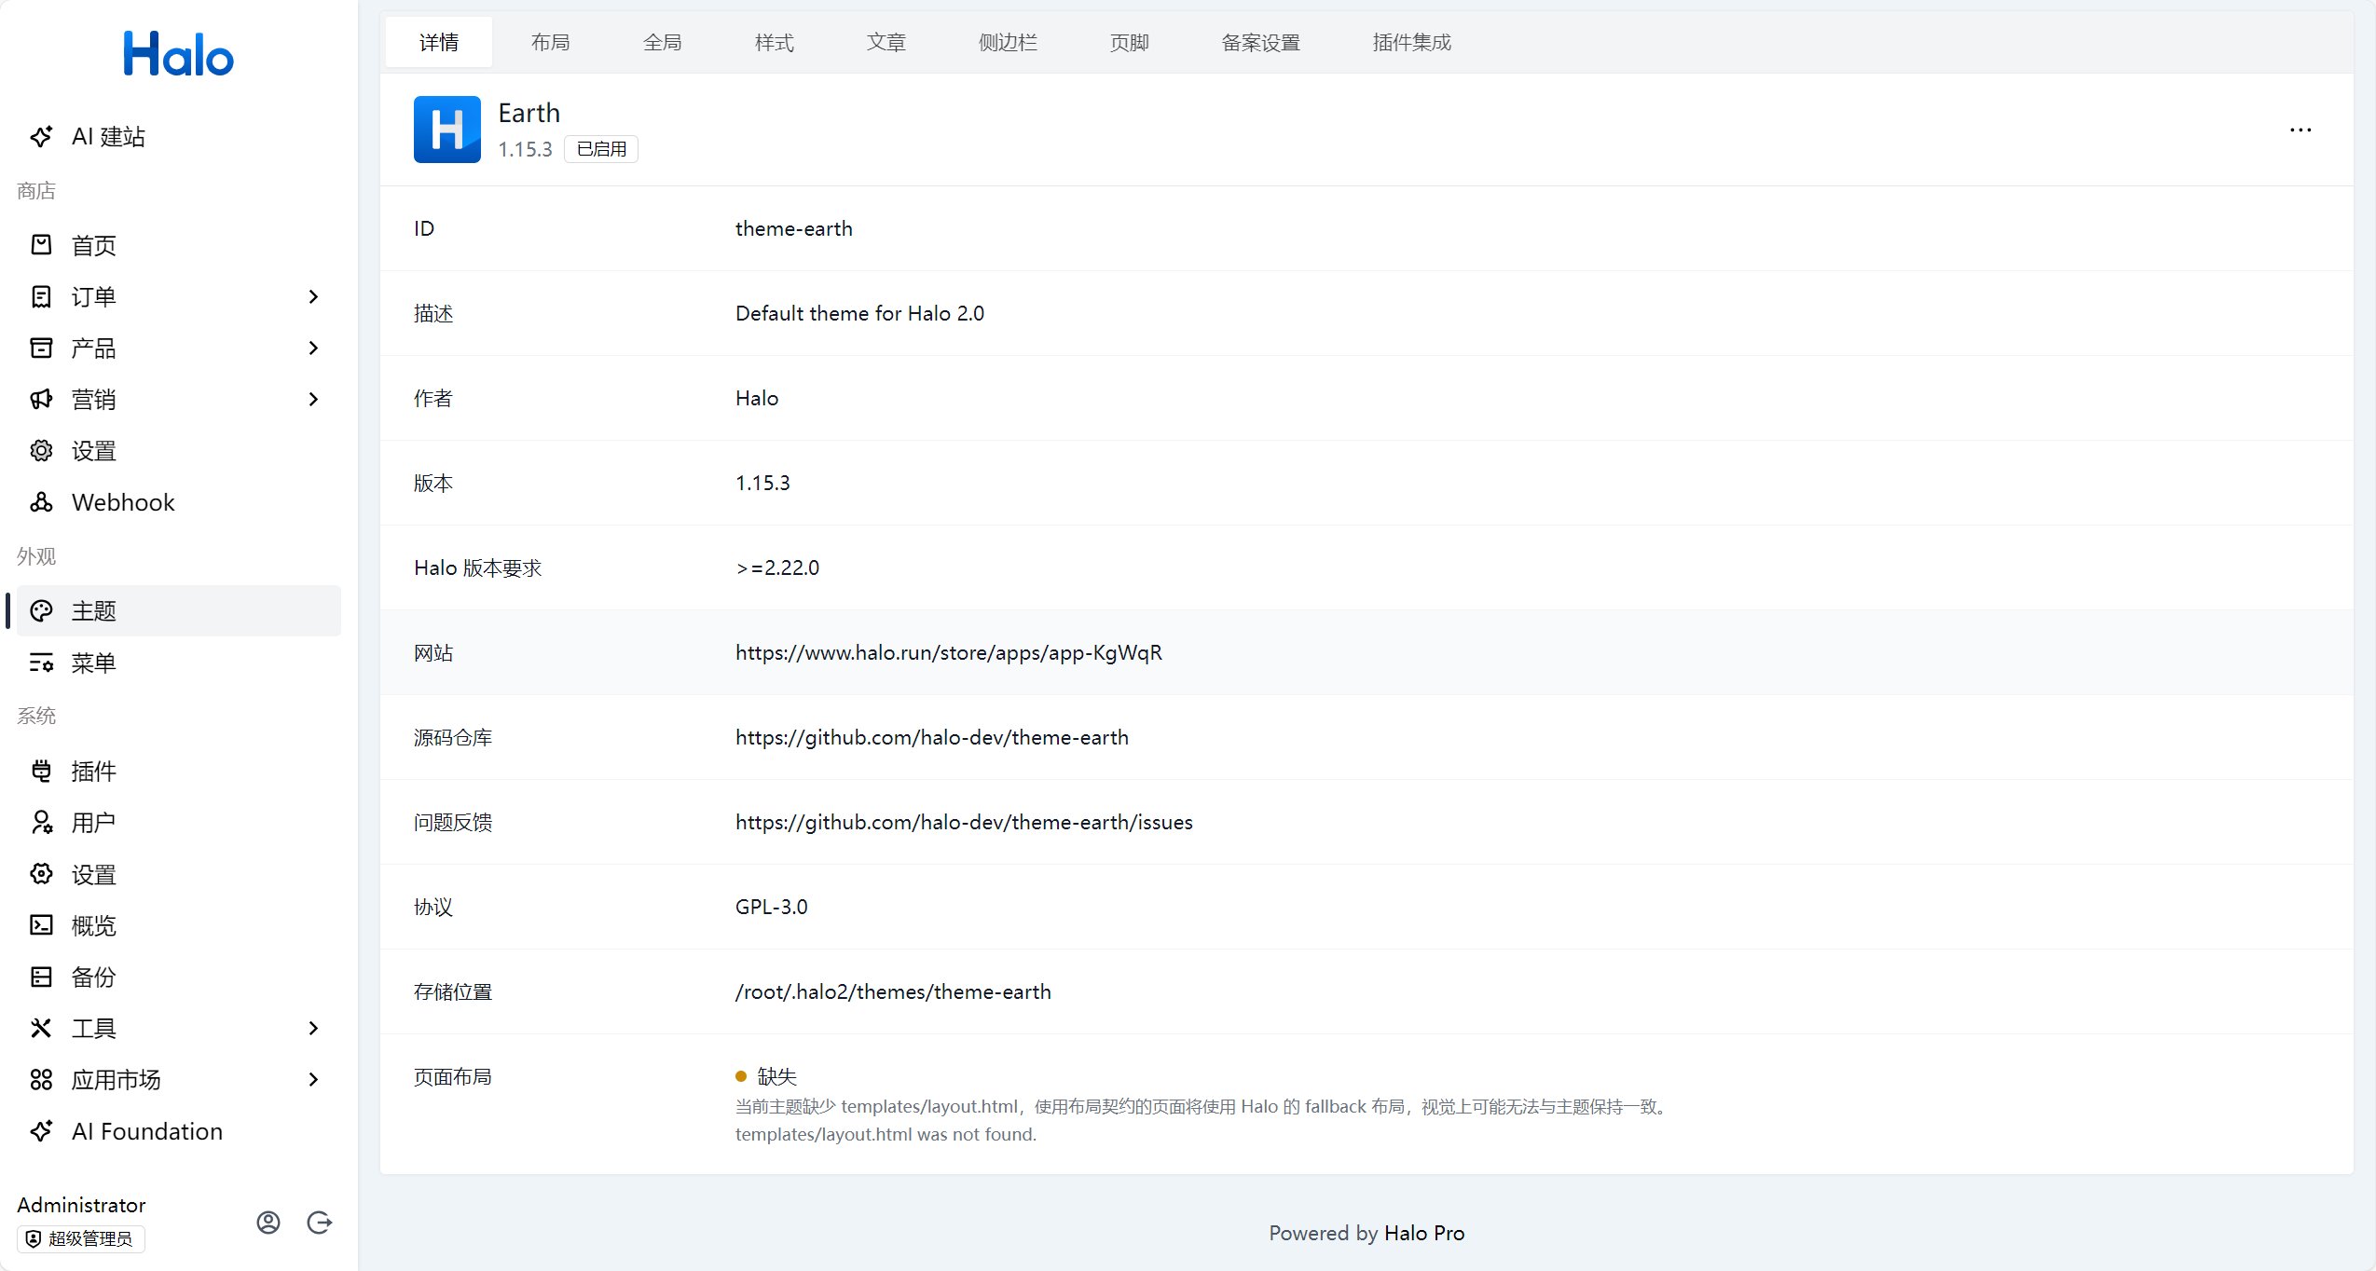The image size is (2376, 1271).
Task: Click the 应用市场 apps grid icon
Action: (41, 1079)
